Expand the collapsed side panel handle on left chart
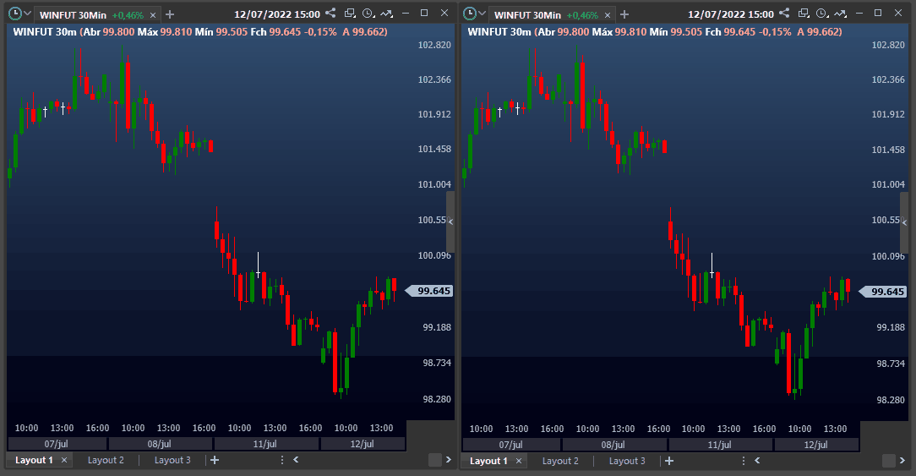This screenshot has width=916, height=476. click(450, 222)
